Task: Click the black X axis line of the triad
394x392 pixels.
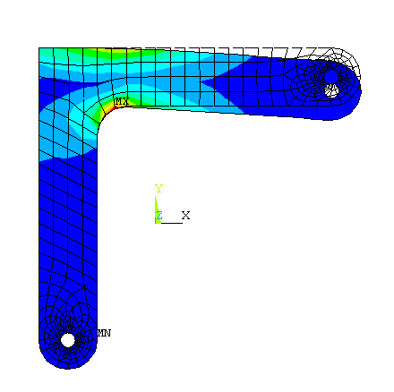Action: (172, 223)
